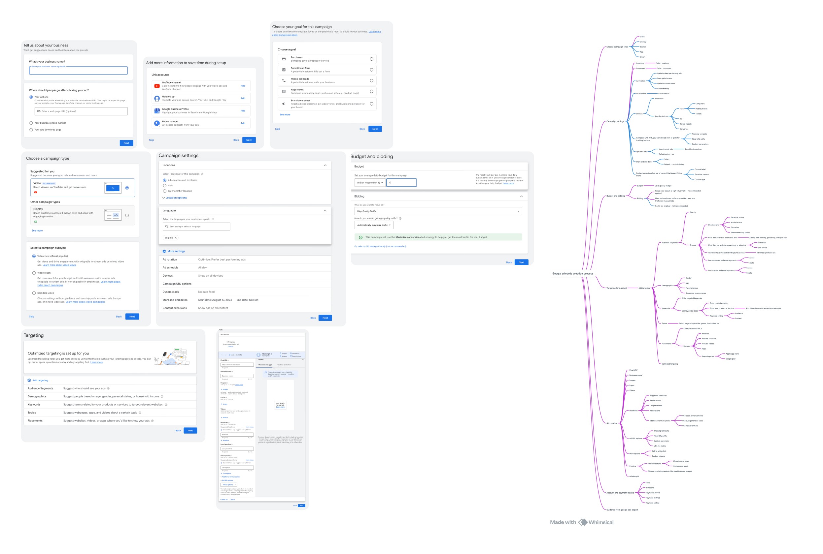Click the Purchases credit card icon
The width and height of the screenshot is (823, 554).
(284, 59)
